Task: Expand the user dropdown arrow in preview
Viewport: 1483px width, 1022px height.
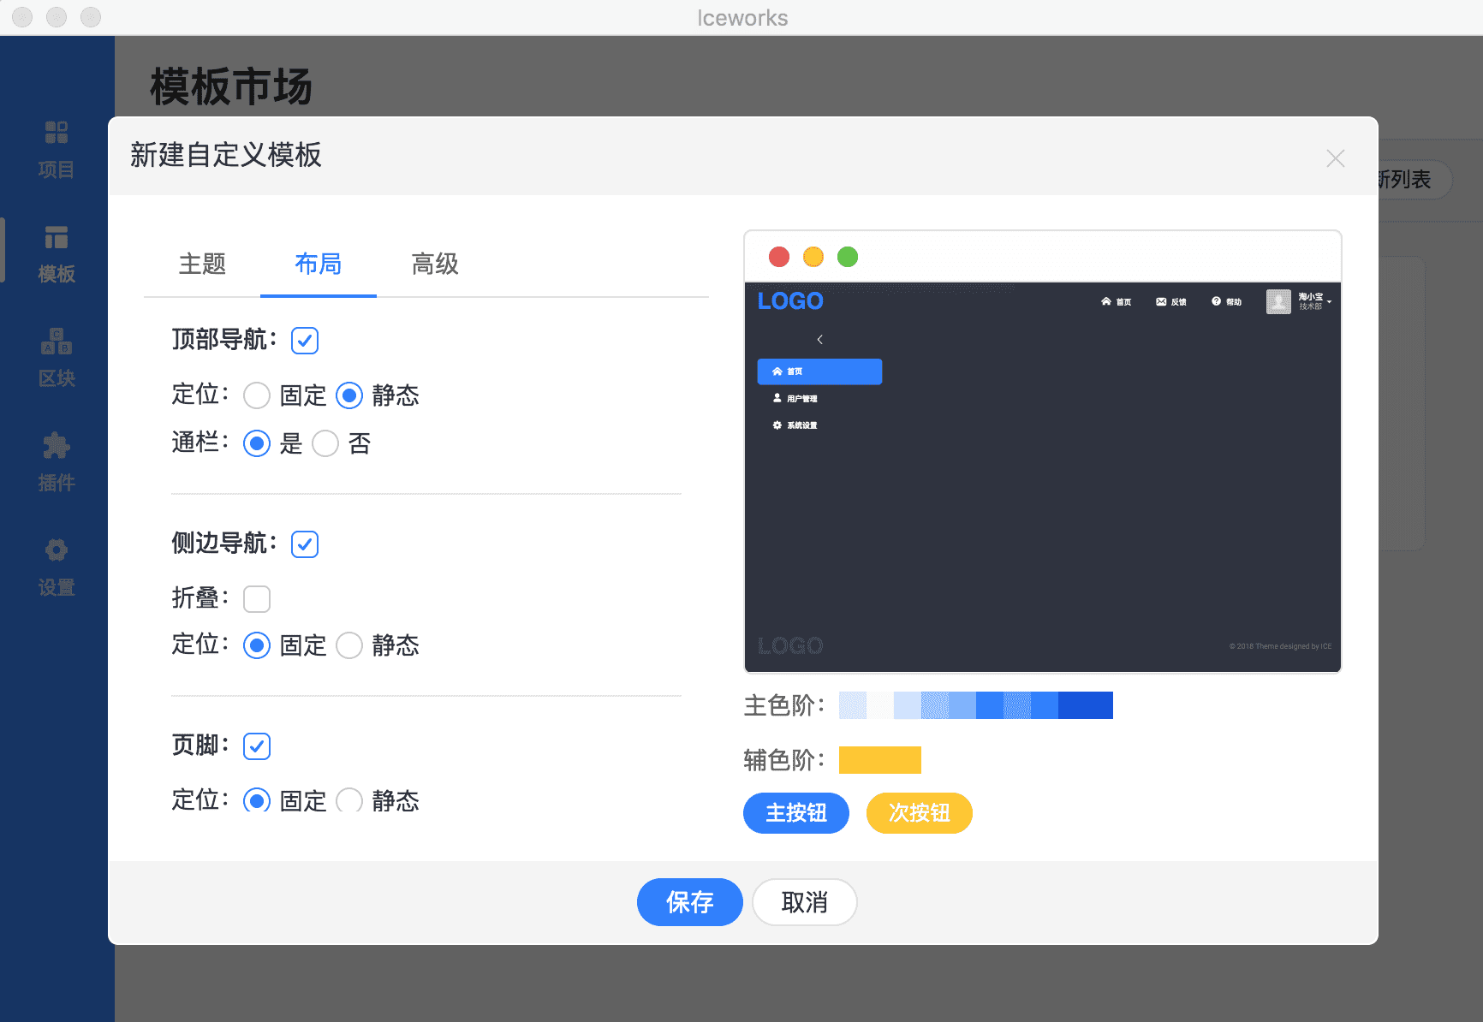Action: click(1329, 301)
